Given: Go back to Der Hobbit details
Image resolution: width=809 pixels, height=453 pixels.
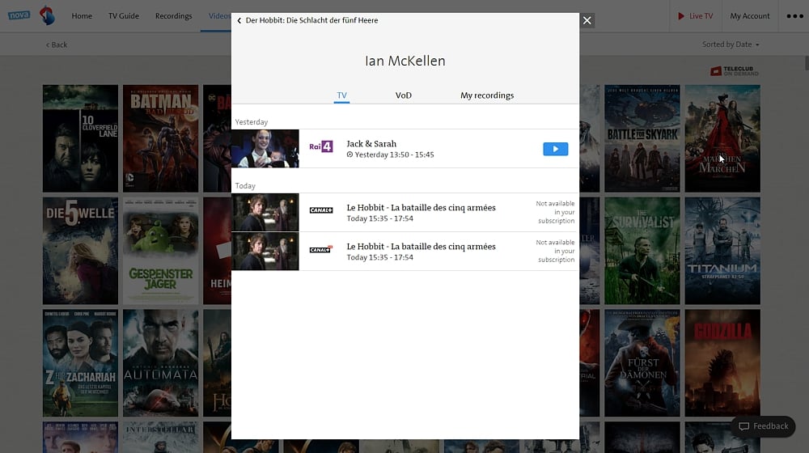Looking at the screenshot, I should 307,20.
